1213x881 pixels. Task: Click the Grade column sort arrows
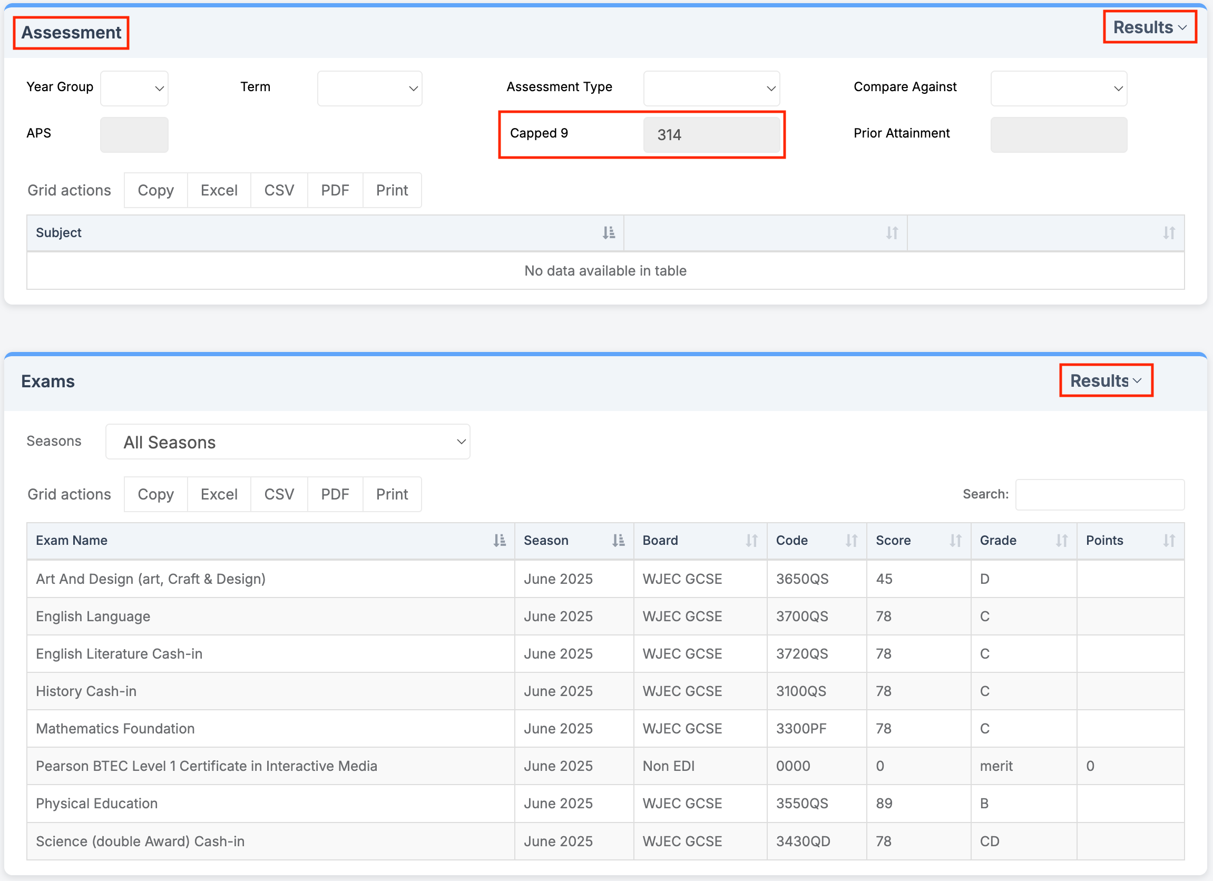pyautogui.click(x=1061, y=540)
